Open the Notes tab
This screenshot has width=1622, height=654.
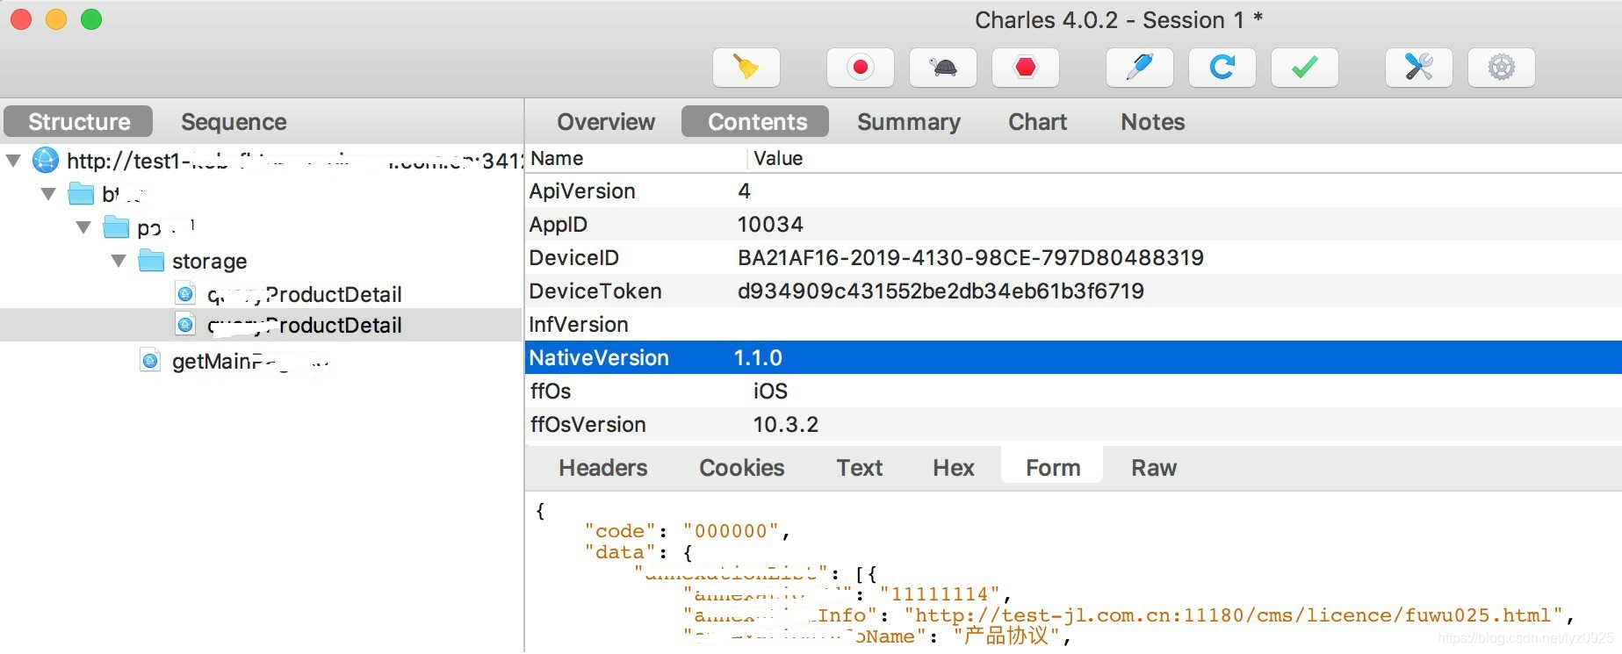click(x=1153, y=121)
